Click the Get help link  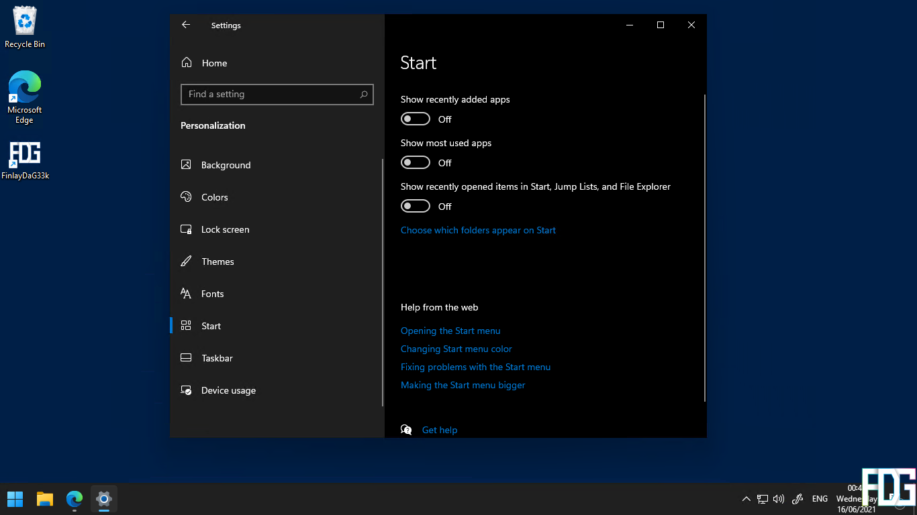point(440,430)
